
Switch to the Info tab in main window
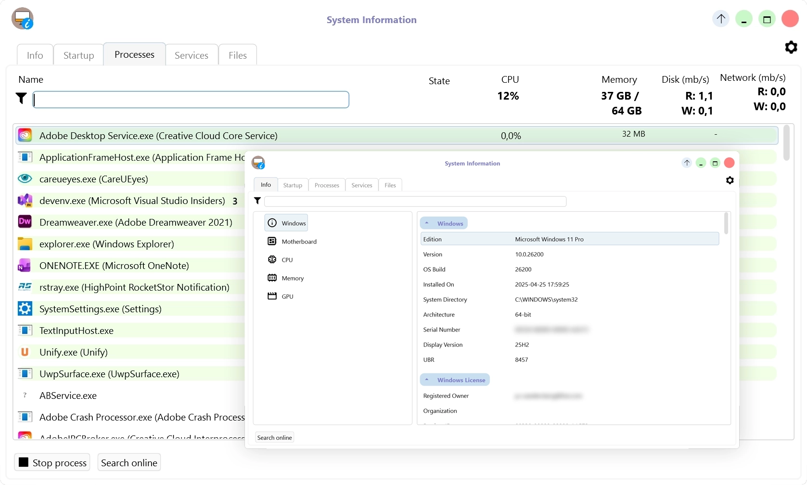pyautogui.click(x=35, y=55)
